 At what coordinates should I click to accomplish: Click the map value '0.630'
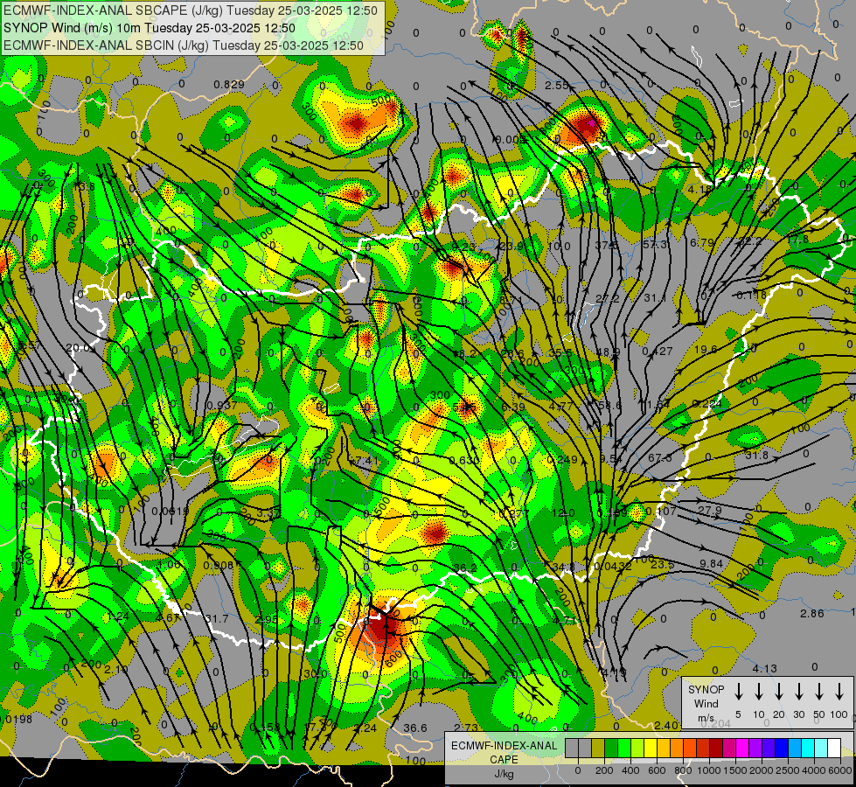464,461
